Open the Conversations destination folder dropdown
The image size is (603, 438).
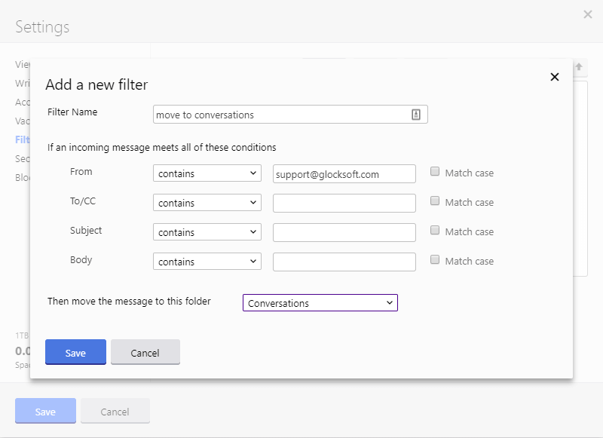tap(320, 302)
